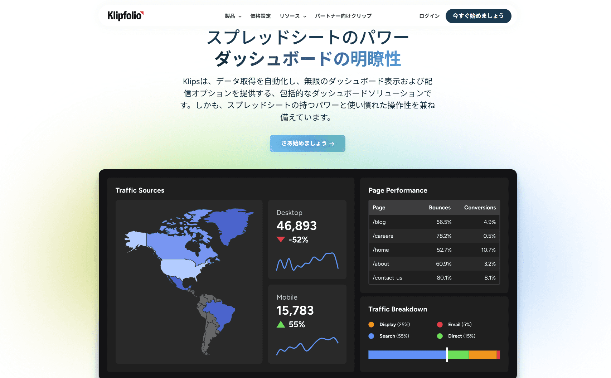
Task: Click the Display (25%) legend label
Action: 395,325
